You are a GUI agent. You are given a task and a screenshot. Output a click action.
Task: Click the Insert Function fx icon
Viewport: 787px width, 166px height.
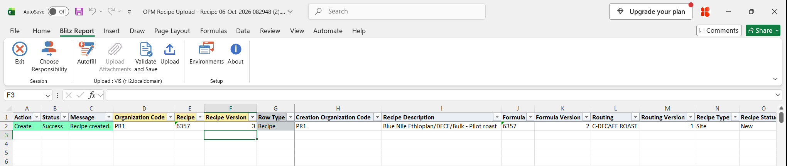(x=92, y=95)
